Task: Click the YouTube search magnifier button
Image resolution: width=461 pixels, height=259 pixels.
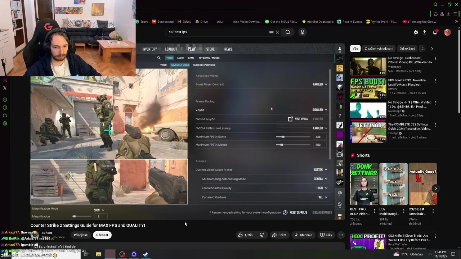Action: tap(288, 32)
